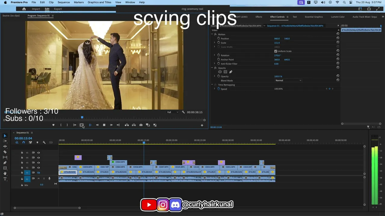The image size is (385, 216).
Task: Select the free draw bezier mask pen
Action: click(231, 72)
